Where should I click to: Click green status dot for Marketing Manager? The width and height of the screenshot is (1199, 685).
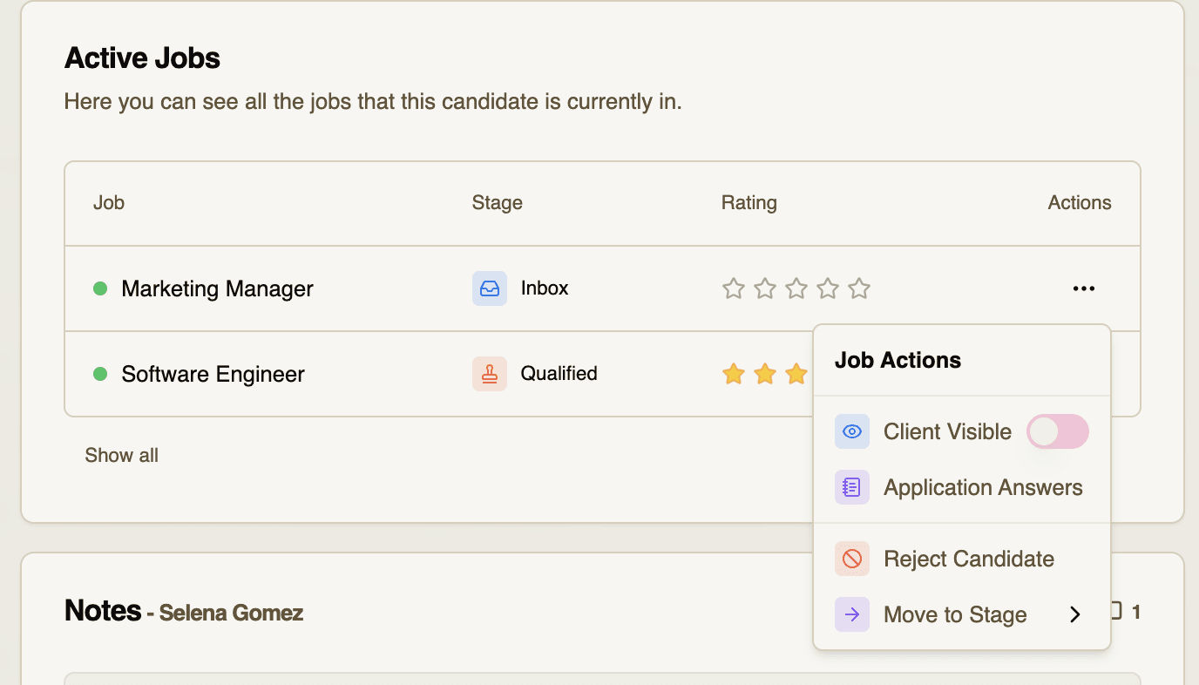point(100,288)
